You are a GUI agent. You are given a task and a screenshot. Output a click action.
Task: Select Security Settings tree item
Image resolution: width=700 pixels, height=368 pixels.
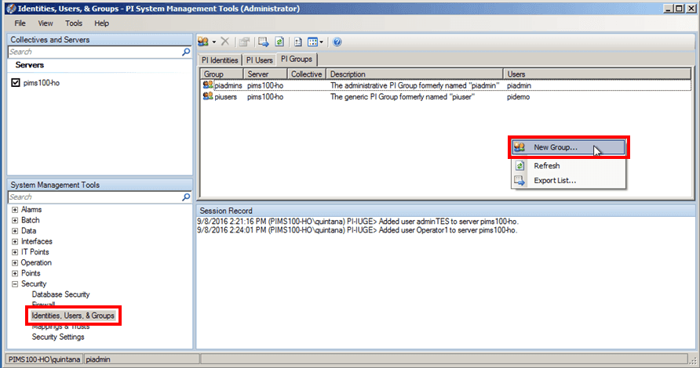coord(58,337)
